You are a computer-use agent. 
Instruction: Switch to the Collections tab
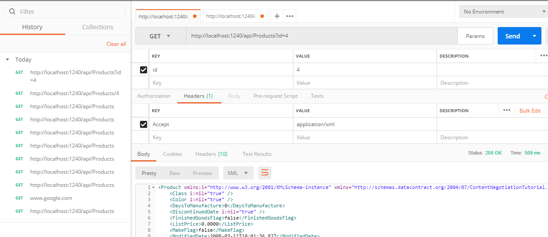coord(98,27)
